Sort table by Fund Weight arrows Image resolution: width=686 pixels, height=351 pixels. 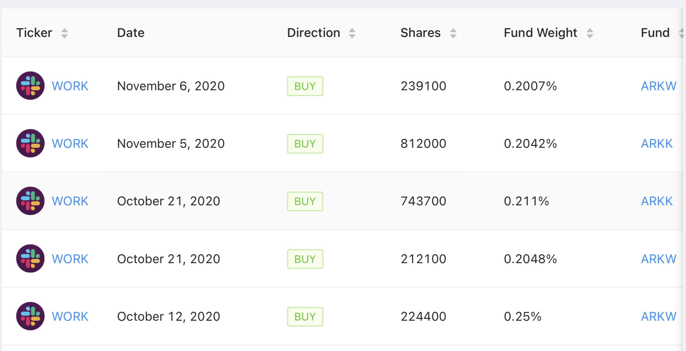click(590, 33)
